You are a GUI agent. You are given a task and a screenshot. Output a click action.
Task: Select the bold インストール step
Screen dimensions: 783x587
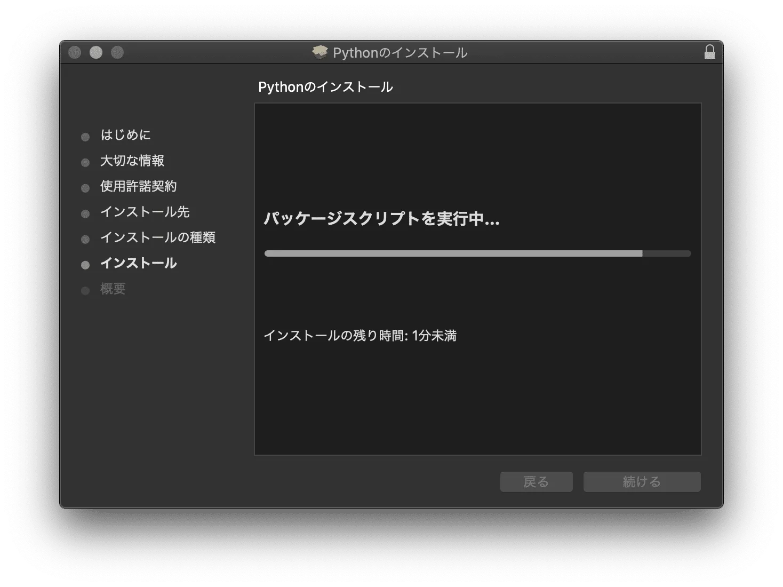click(139, 263)
